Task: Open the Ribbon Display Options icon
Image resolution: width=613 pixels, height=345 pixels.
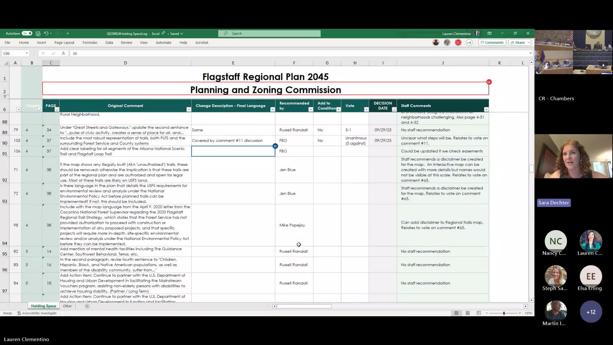Action: pyautogui.click(x=489, y=34)
